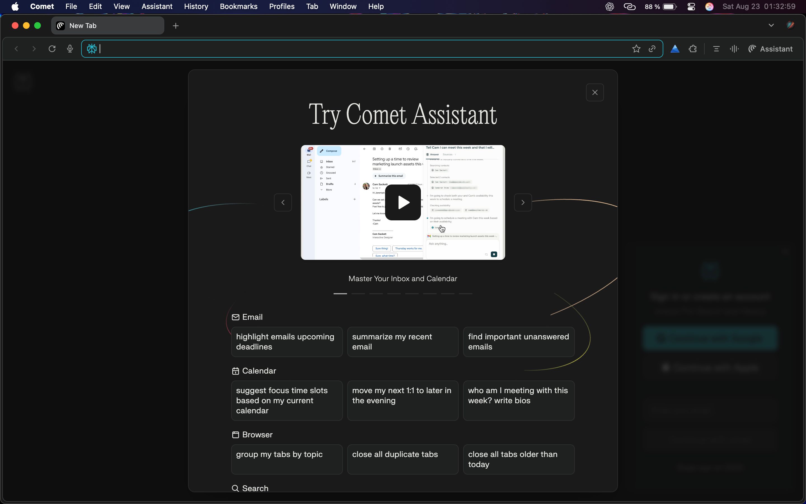
Task: Choose 'find important unanswered emails' prompt
Action: [519, 342]
